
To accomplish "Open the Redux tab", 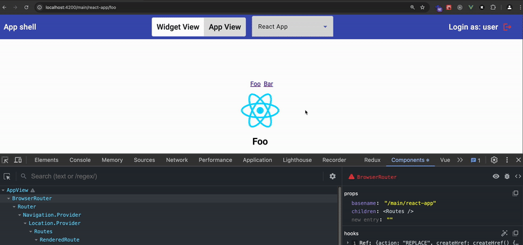I will tap(372, 160).
